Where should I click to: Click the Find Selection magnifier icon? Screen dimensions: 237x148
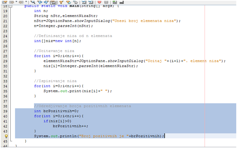coord(33,2)
